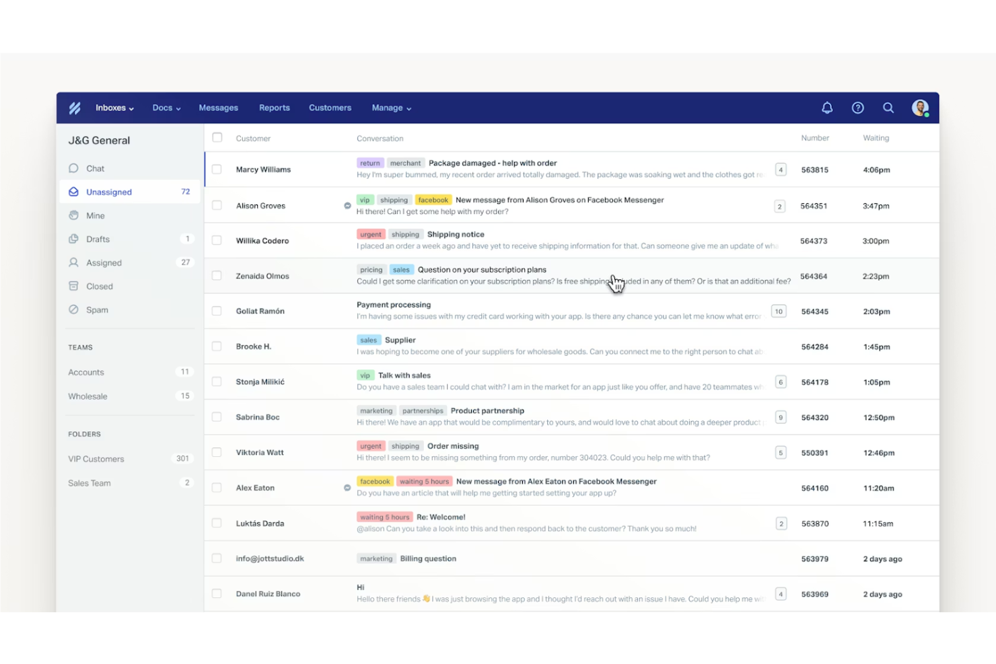This screenshot has height=664, width=996.
Task: Open the notification bell
Action: click(826, 108)
